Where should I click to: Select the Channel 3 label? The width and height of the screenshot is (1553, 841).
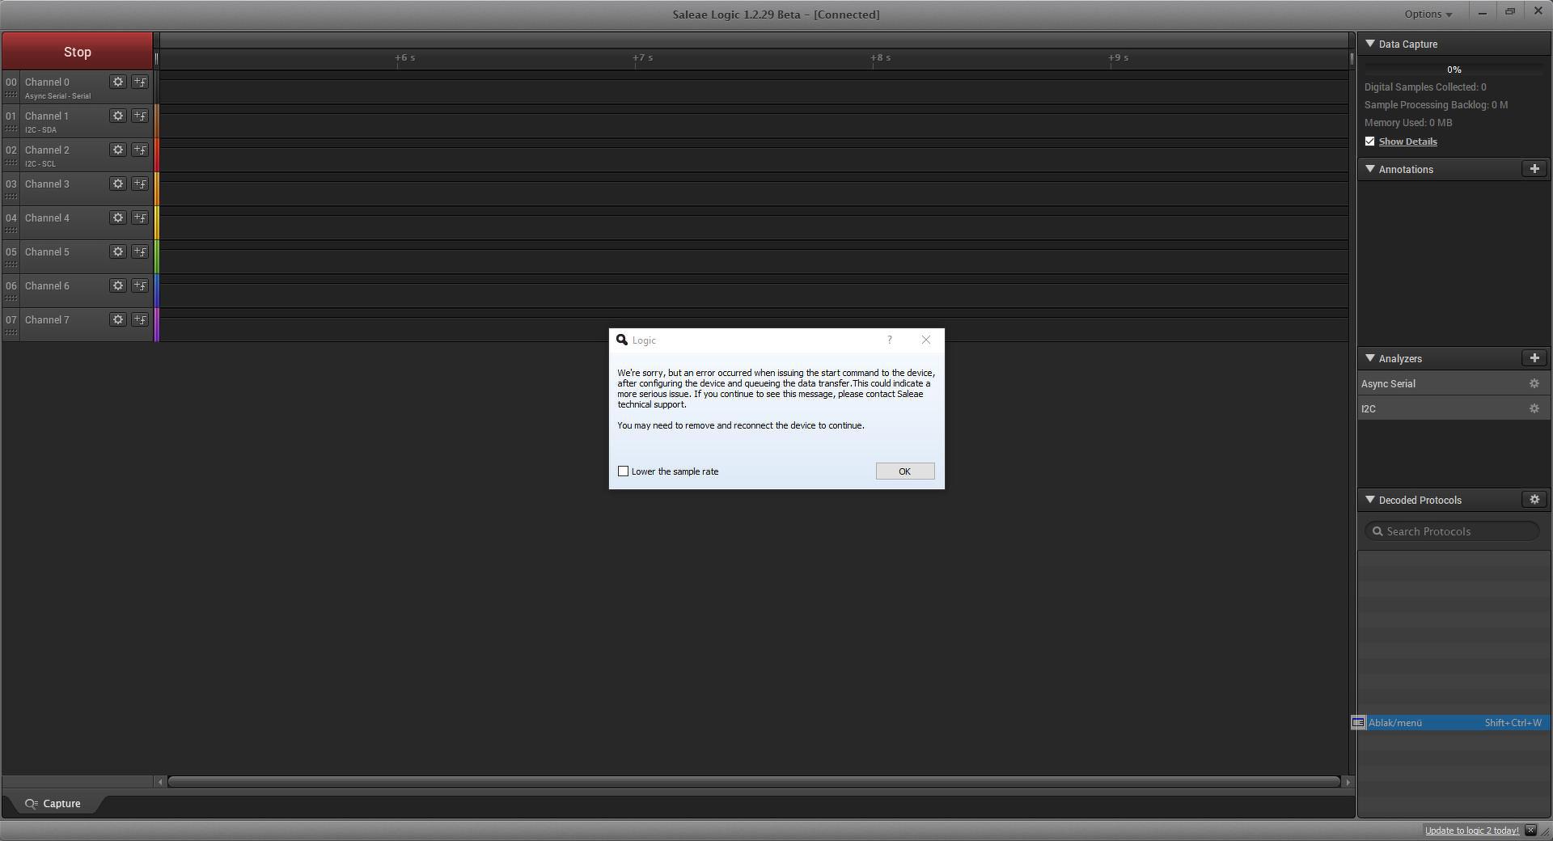coord(47,184)
